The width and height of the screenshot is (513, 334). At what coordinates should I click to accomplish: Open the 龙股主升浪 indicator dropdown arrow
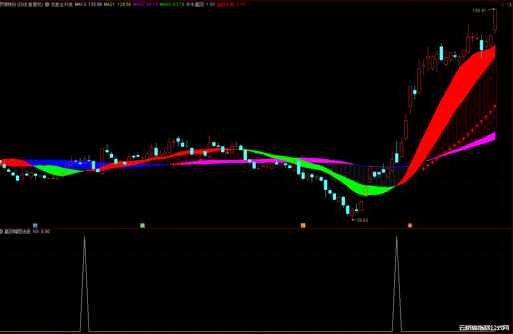pyautogui.click(x=47, y=4)
